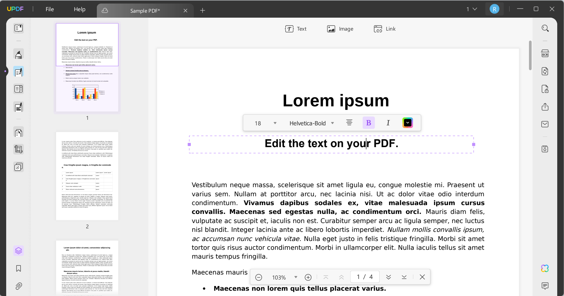
Task: Open the Search panel
Action: [x=545, y=28]
